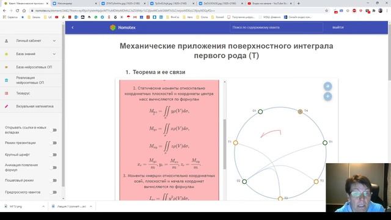Image resolution: width=391 pixels, height=220 pixels.
Task: Open a new browser tab
Action: point(299,4)
